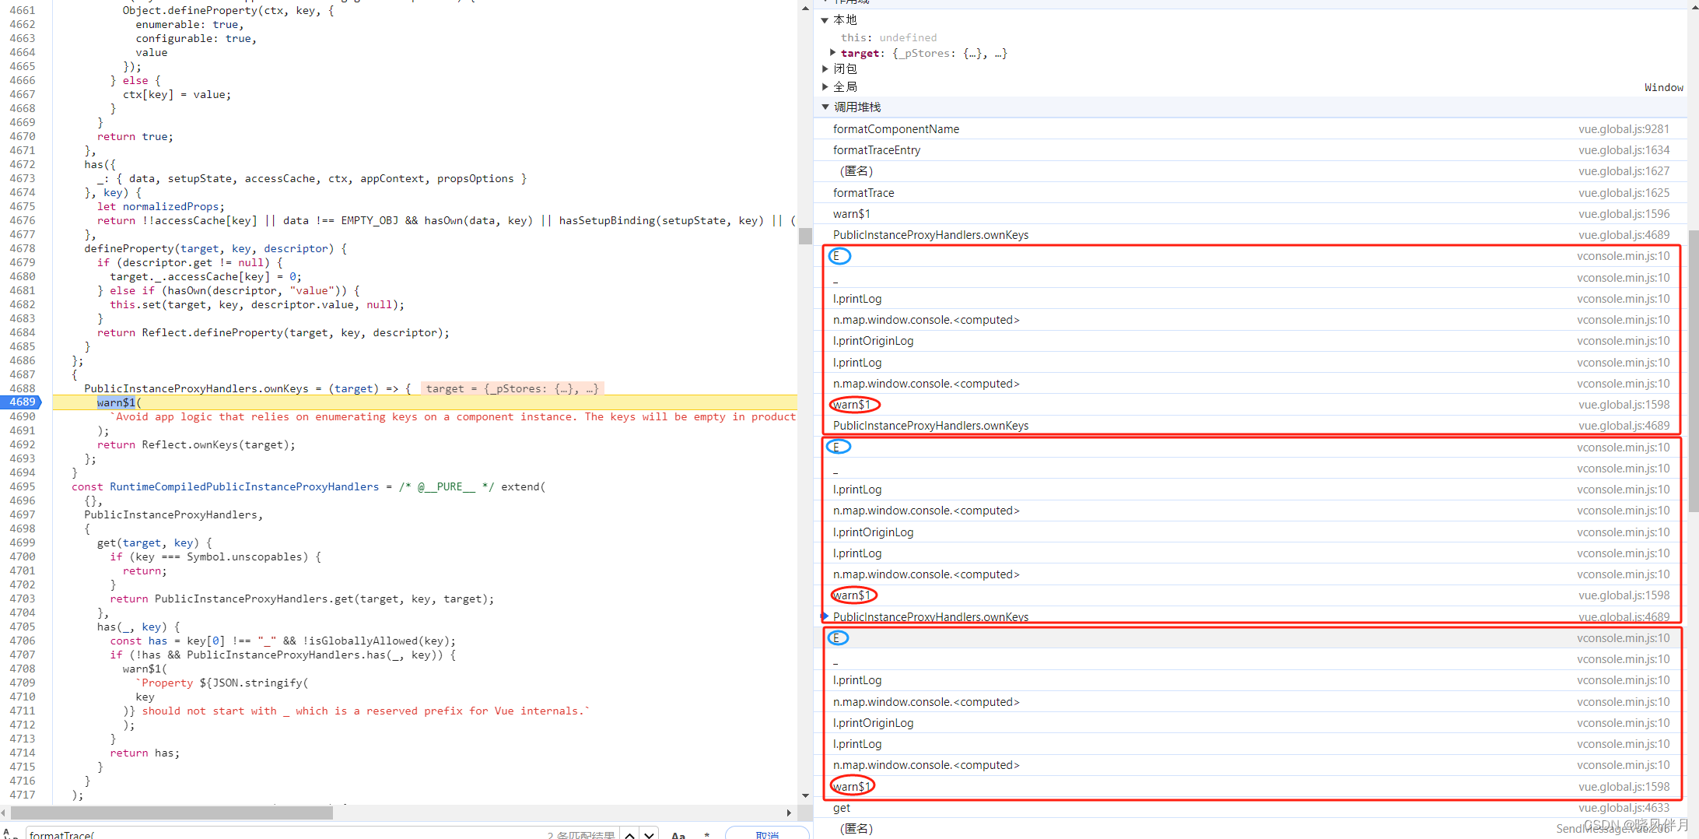Click '2 条匹配结果' match count label
The height and width of the screenshot is (839, 1699).
(x=580, y=835)
